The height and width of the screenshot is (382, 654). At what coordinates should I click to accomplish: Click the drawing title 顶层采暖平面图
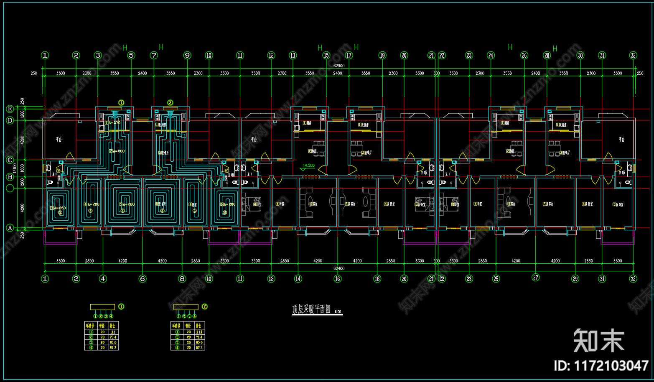coord(311,309)
